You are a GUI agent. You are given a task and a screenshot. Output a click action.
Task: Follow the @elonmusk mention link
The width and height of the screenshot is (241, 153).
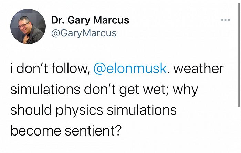[130, 68]
